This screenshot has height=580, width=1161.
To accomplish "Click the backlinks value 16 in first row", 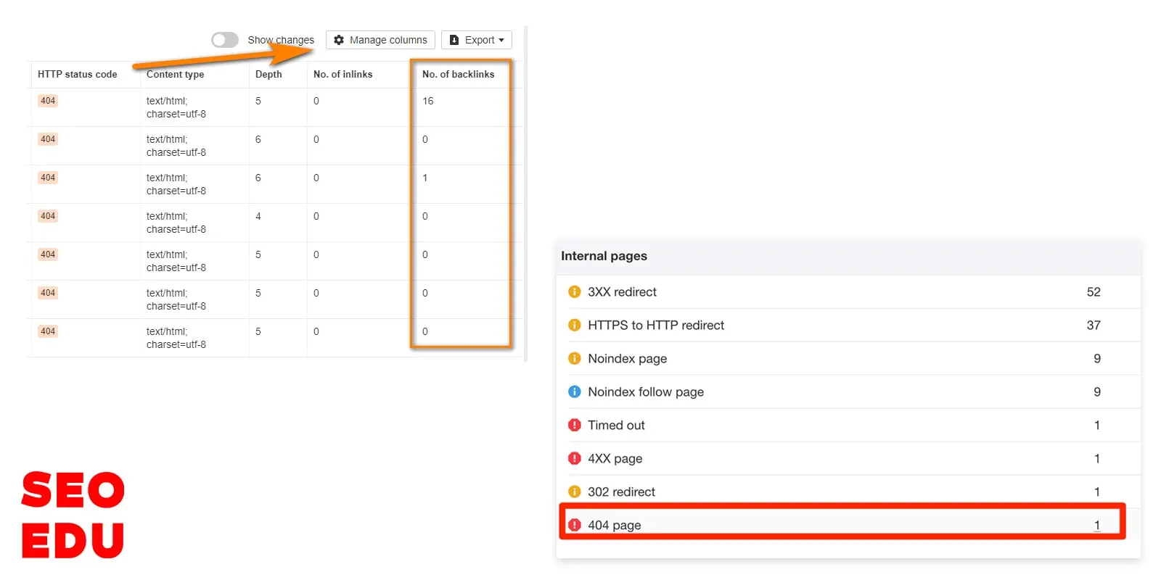I will point(428,101).
